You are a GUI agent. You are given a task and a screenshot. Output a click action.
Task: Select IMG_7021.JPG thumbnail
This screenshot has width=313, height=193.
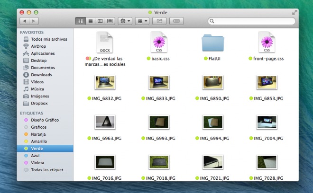[213, 162]
